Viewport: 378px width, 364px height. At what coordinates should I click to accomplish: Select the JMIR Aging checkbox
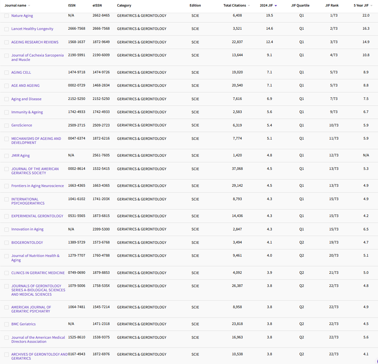click(x=7, y=155)
